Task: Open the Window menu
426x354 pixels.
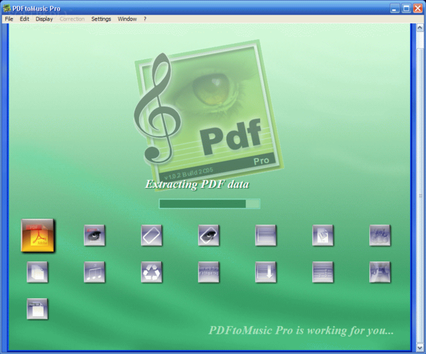Action: point(127,19)
